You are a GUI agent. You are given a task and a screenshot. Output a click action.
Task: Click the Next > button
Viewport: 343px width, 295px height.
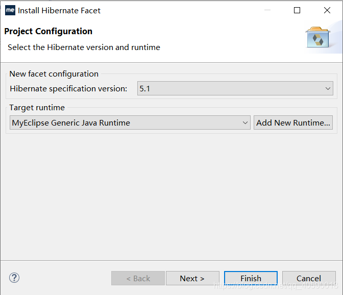pos(192,278)
